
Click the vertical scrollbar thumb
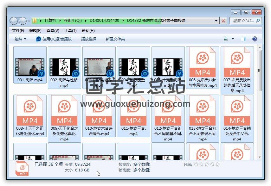pyautogui.click(x=259, y=71)
